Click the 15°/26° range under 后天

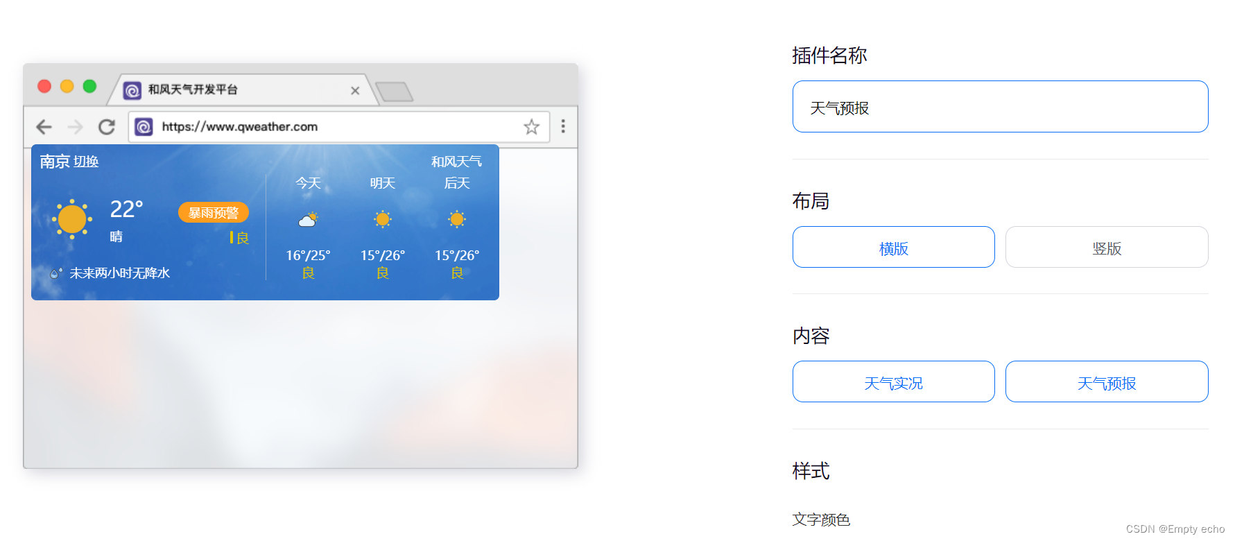tap(457, 255)
